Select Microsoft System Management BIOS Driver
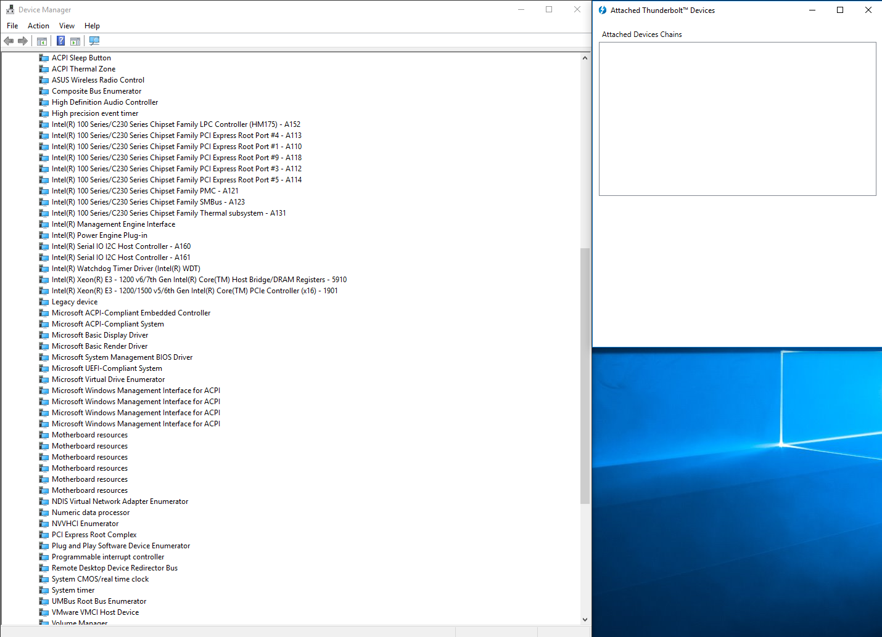The height and width of the screenshot is (637, 882). (x=122, y=357)
